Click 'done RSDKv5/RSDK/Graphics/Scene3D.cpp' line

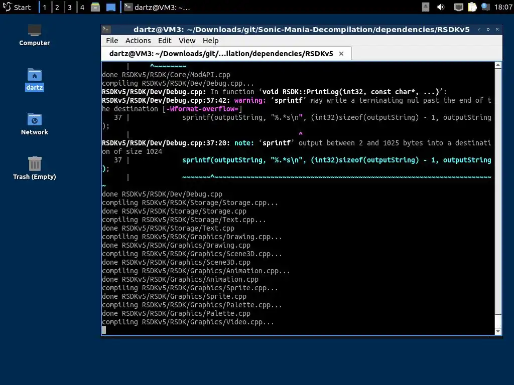coord(176,262)
